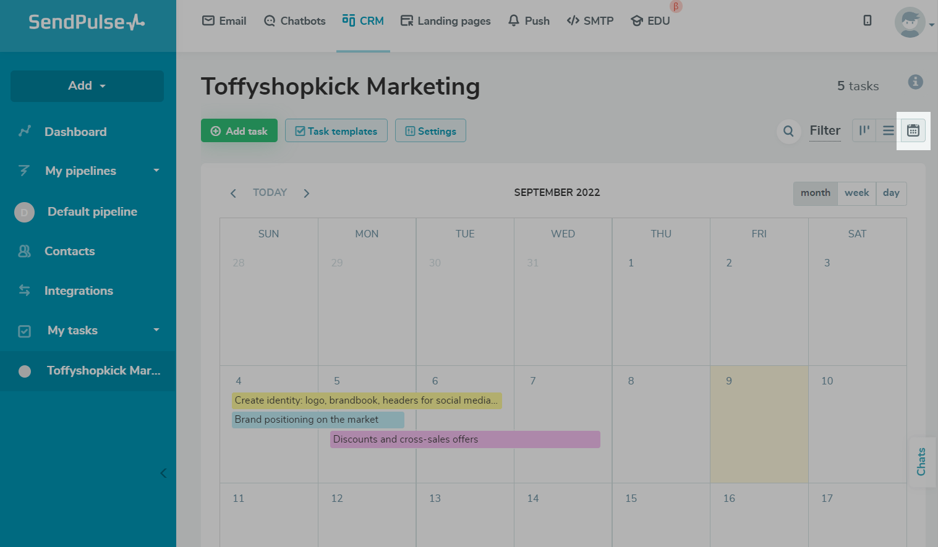The width and height of the screenshot is (938, 547).
Task: Switch to list view icon
Action: (889, 130)
